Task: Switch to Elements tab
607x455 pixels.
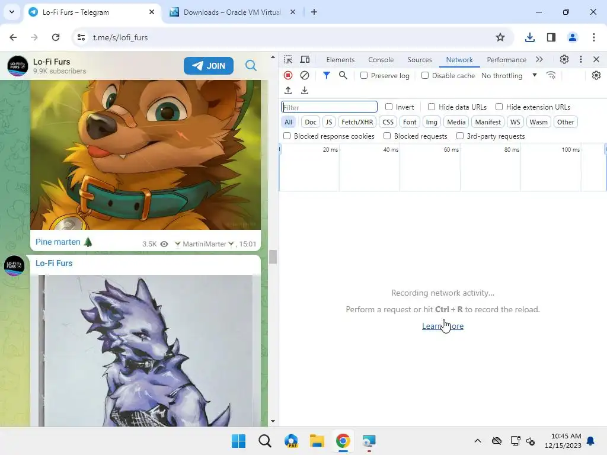Action: 340,60
